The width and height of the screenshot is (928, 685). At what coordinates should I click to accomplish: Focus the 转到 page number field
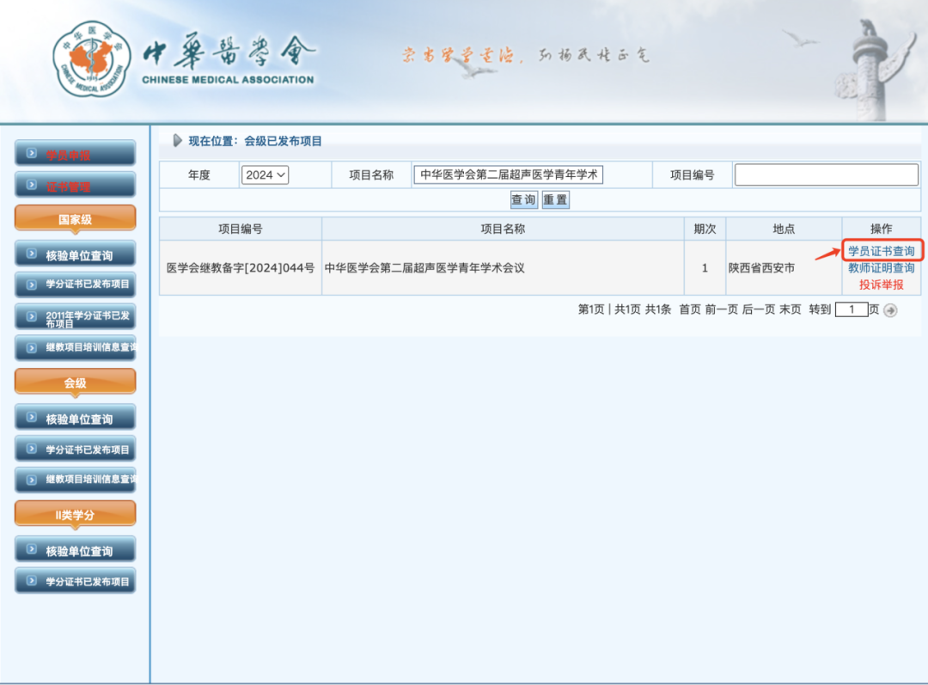click(852, 309)
